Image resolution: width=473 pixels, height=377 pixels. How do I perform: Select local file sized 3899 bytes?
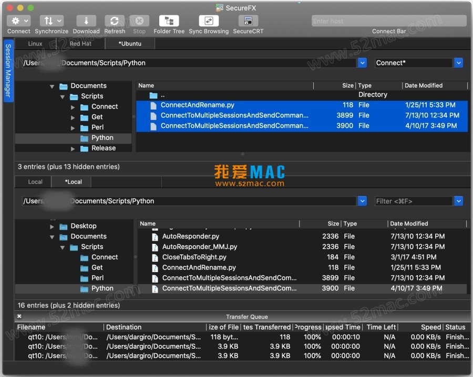pos(303,278)
